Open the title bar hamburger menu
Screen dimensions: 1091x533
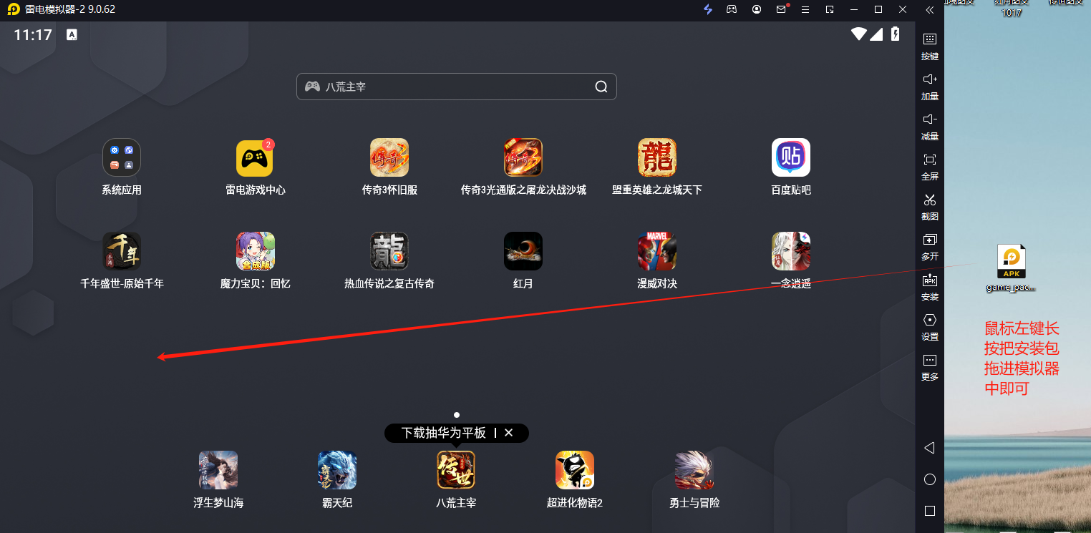[x=805, y=9]
